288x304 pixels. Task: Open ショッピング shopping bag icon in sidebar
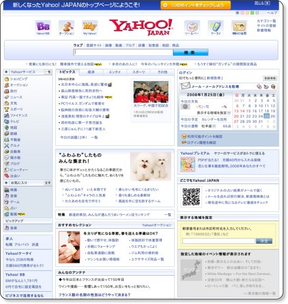[x=6, y=79]
